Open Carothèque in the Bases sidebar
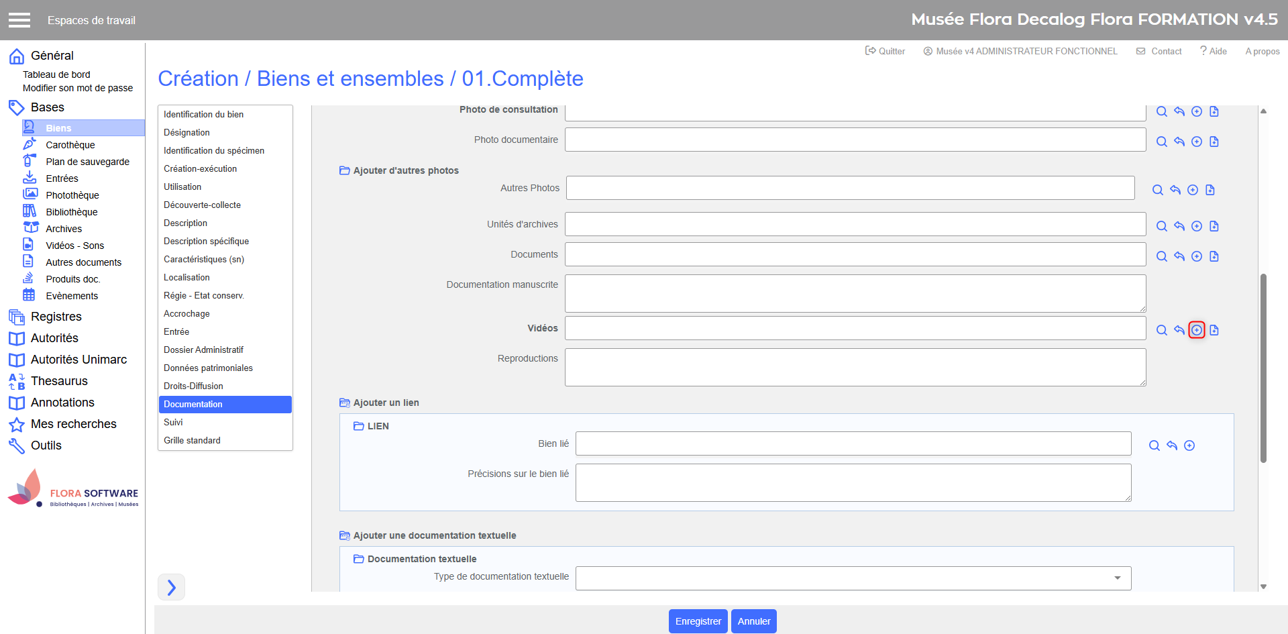This screenshot has width=1288, height=634. (x=70, y=145)
